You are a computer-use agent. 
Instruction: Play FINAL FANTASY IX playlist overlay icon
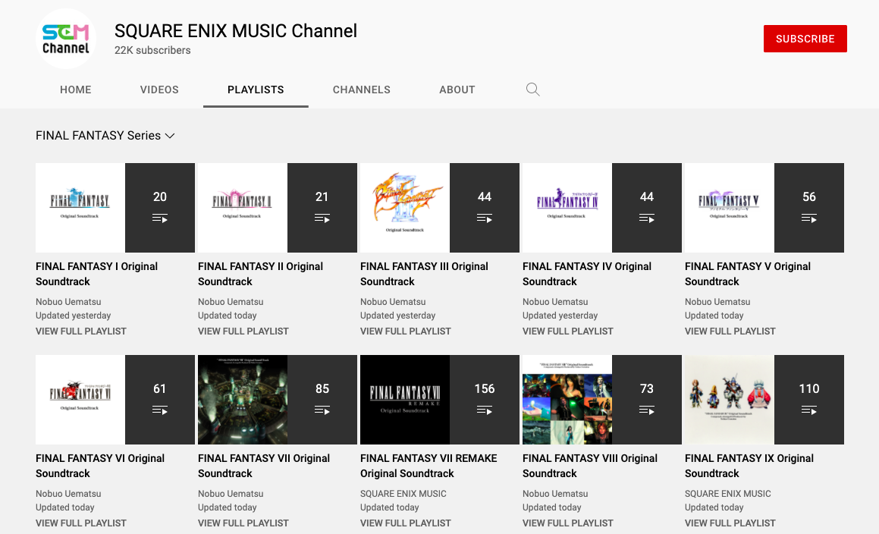[x=809, y=410]
